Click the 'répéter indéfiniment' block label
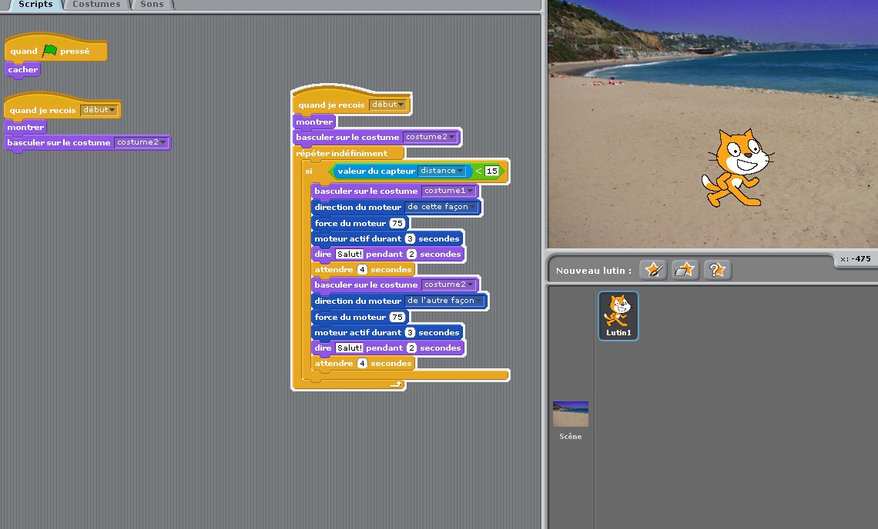Viewport: 878px width, 529px height. click(341, 153)
